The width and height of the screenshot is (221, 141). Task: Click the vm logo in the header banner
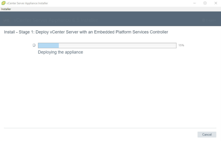pos(6,20)
